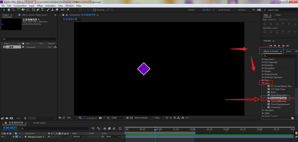Delete selected project item with trash icon

tap(25, 118)
